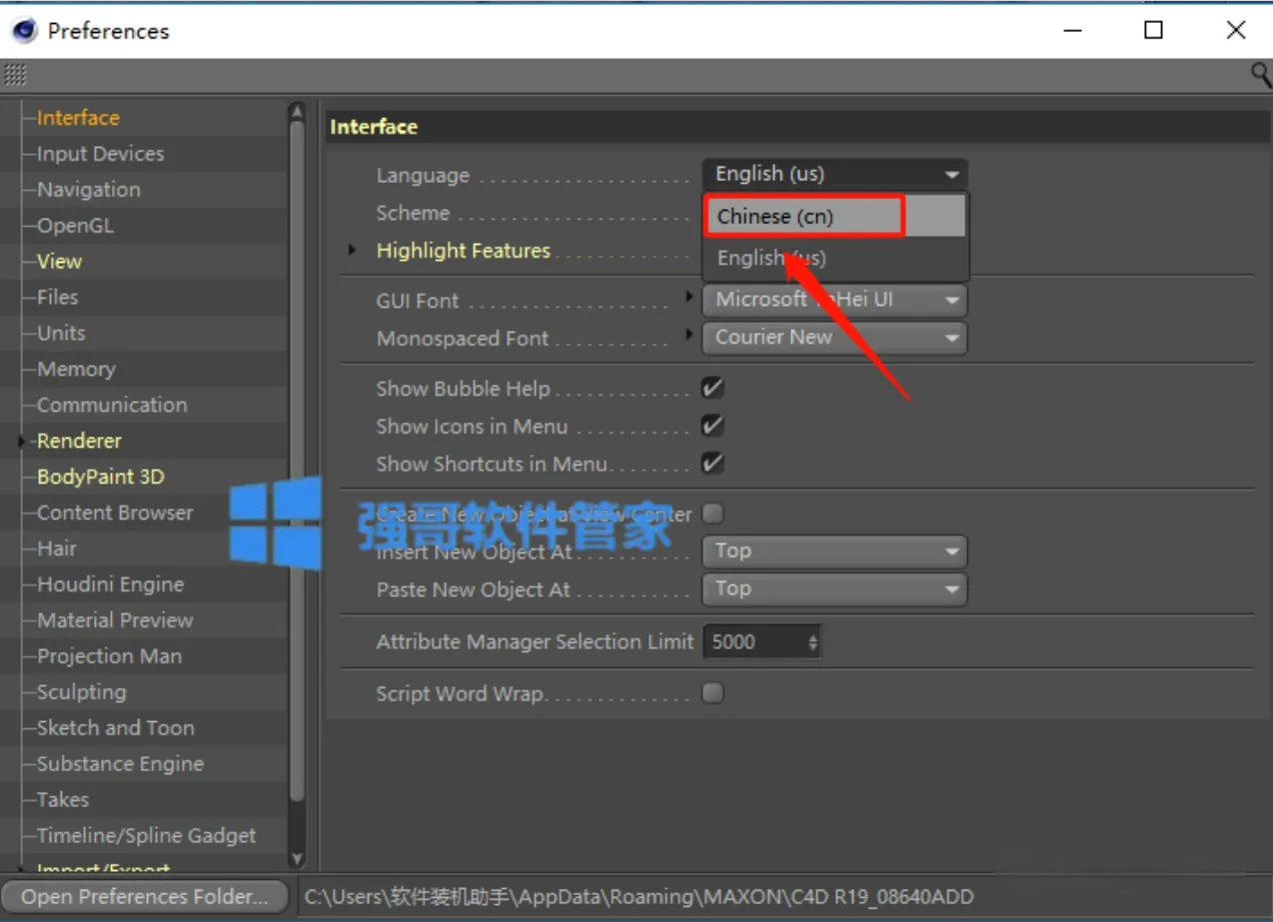
Task: Select Input Devices category
Action: [x=100, y=154]
